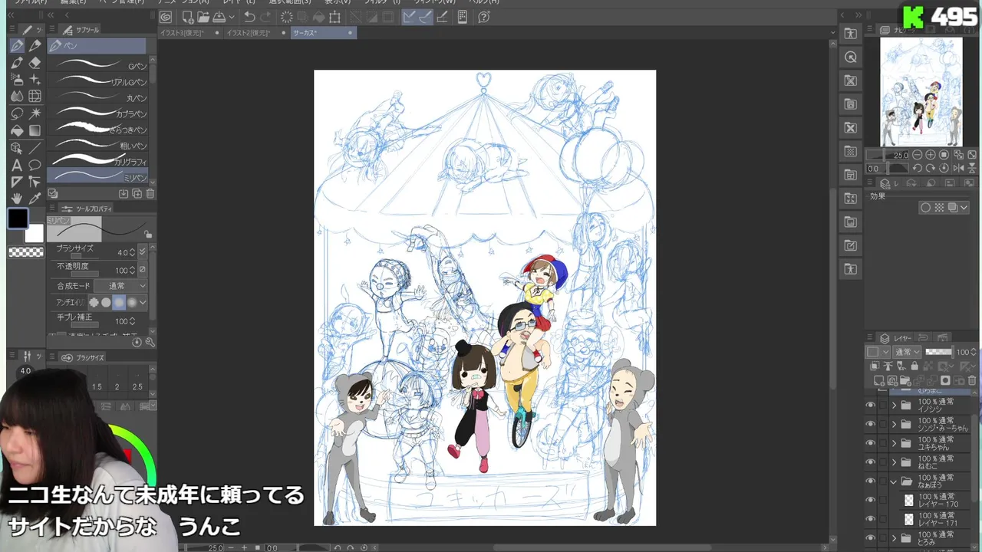This screenshot has height=552, width=982.
Task: Hide the なぁぼう layer folder
Action: coord(870,481)
